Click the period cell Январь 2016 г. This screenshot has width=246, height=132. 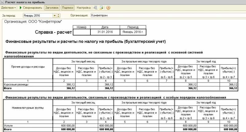point(133,32)
